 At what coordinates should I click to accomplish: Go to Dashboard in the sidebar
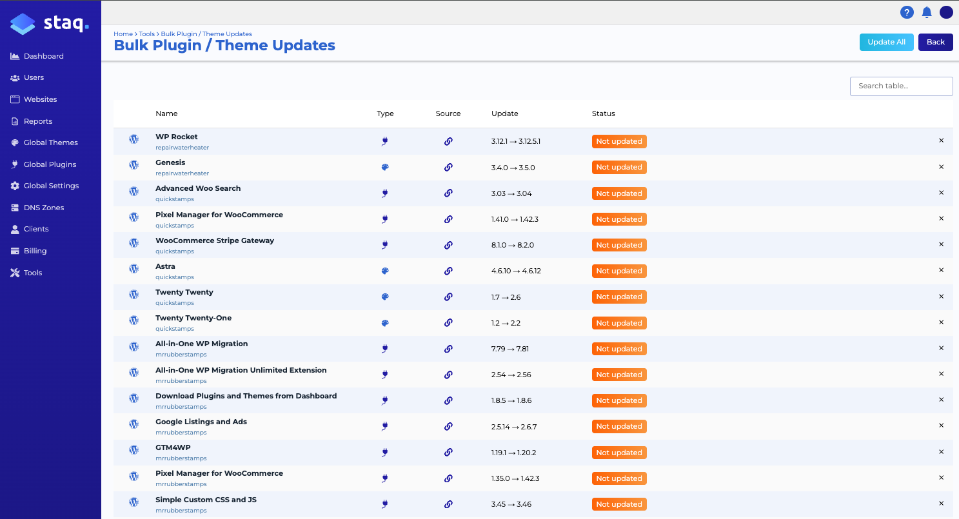37,56
